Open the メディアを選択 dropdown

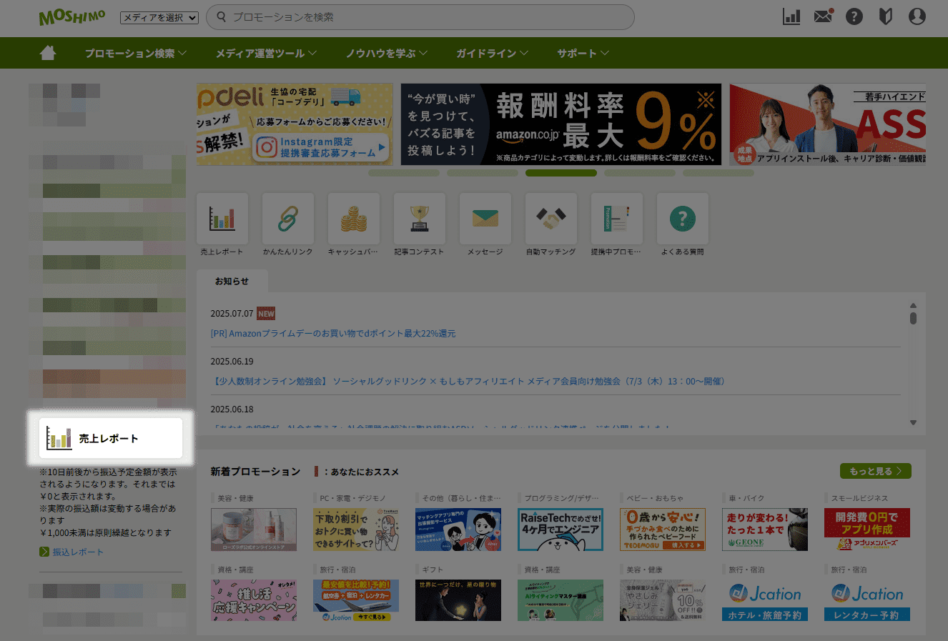pyautogui.click(x=159, y=18)
